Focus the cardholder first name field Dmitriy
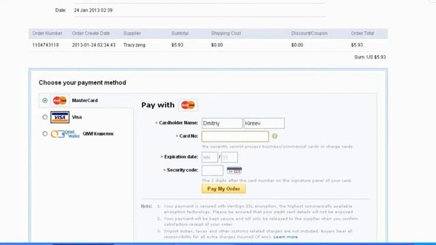This screenshot has width=436, height=245. (222, 123)
